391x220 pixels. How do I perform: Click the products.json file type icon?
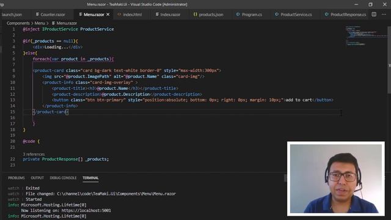(195, 15)
